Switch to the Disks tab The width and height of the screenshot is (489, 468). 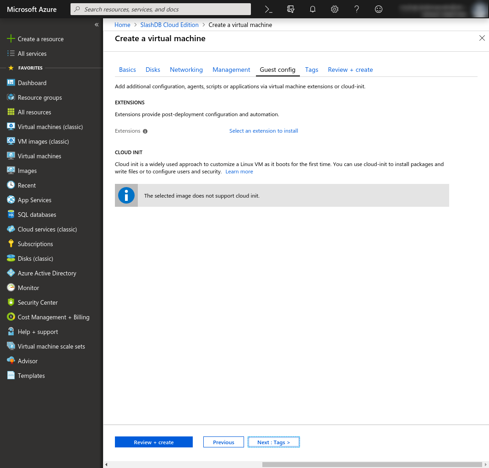tap(153, 70)
